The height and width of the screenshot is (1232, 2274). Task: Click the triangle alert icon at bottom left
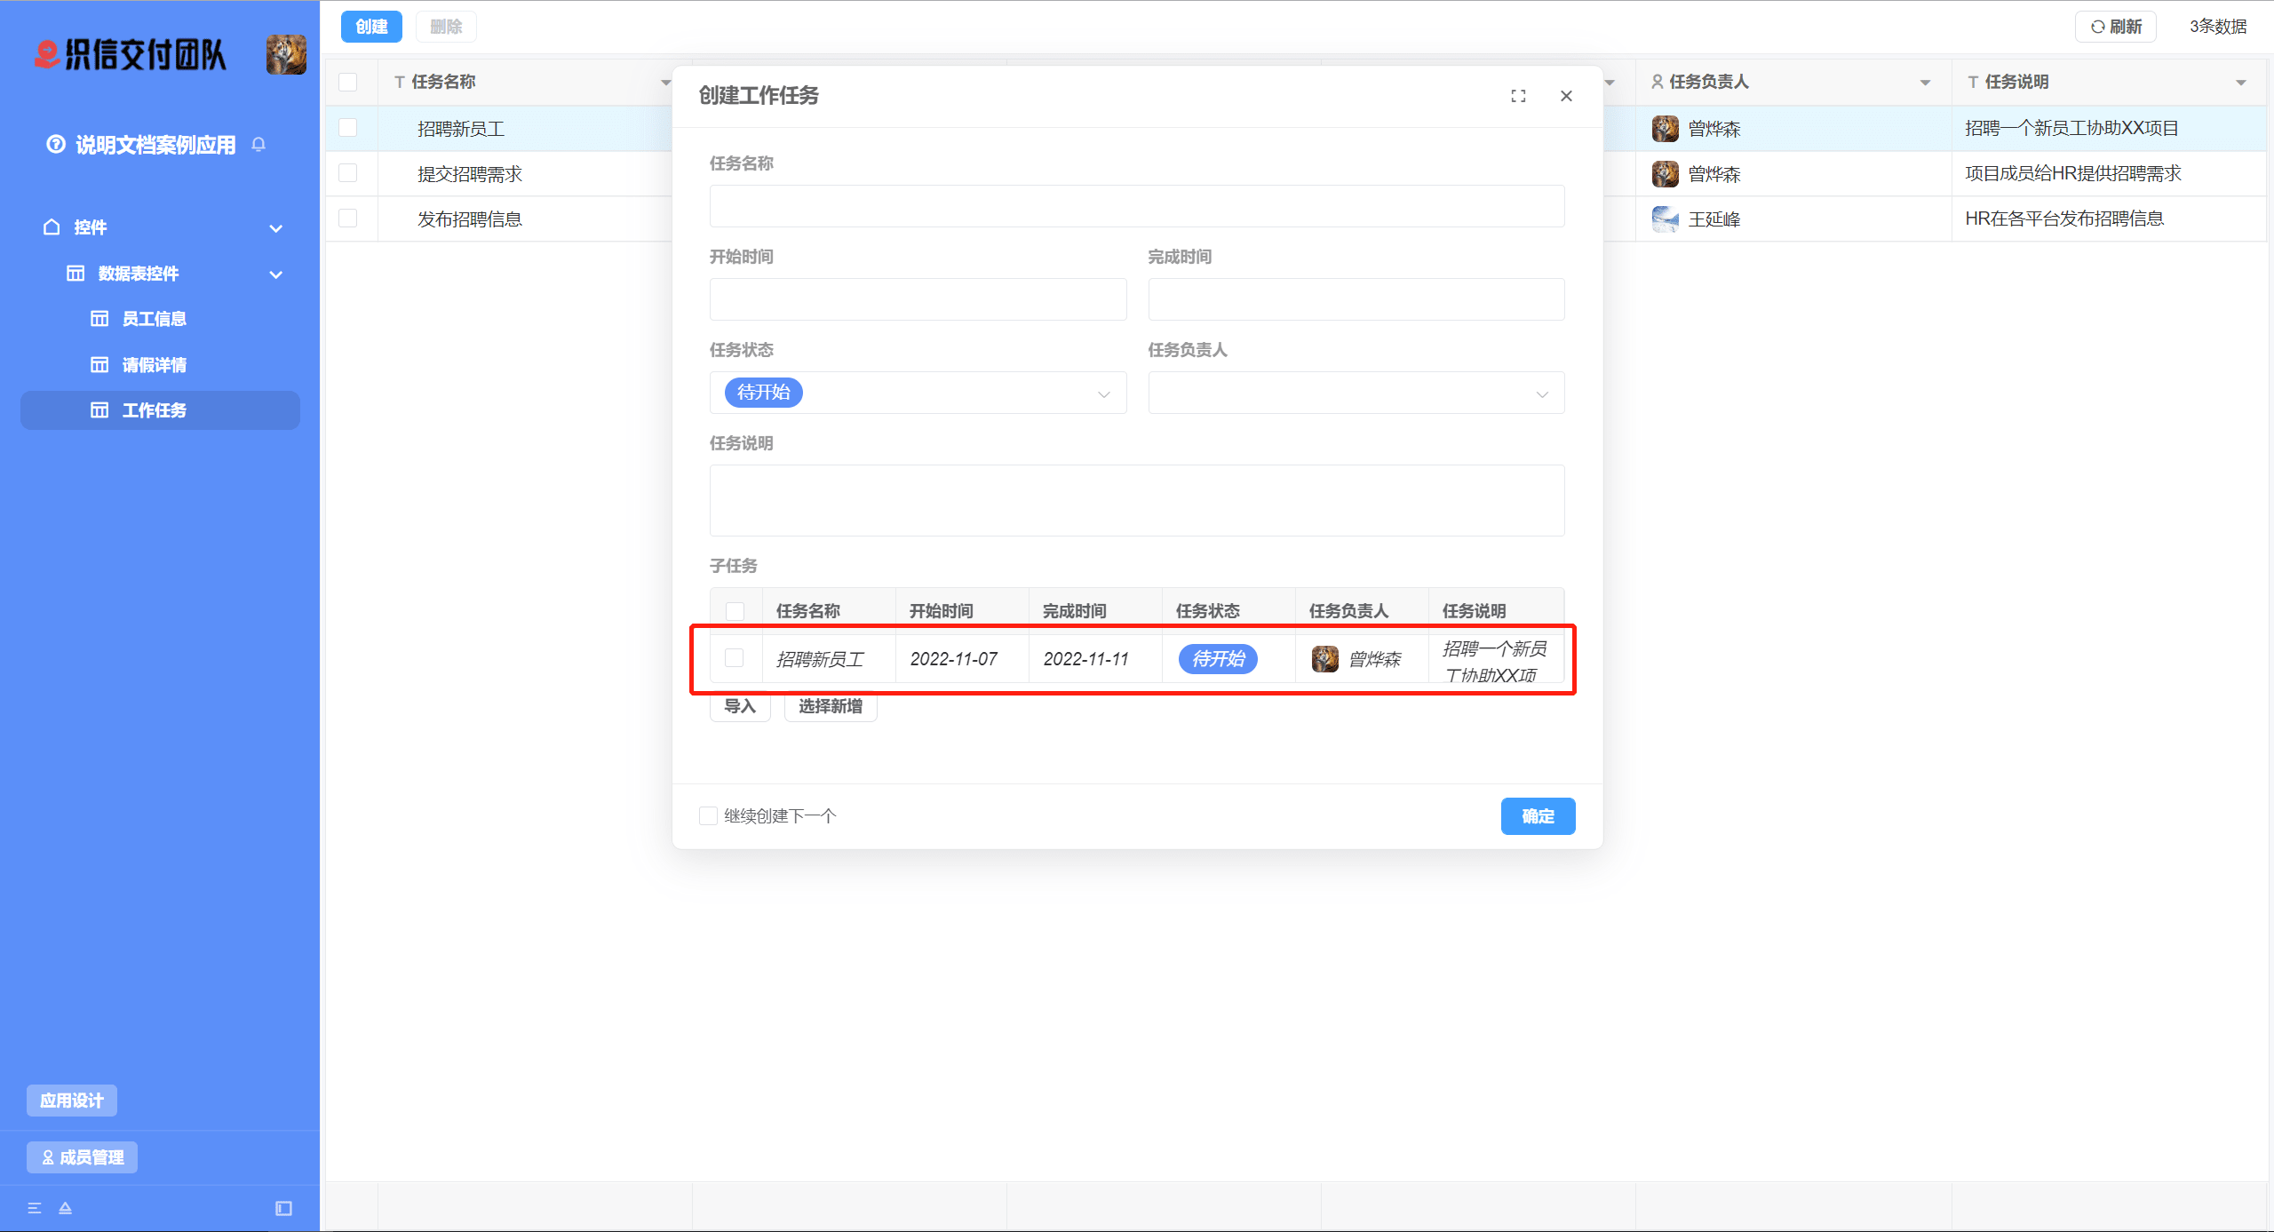tap(65, 1208)
